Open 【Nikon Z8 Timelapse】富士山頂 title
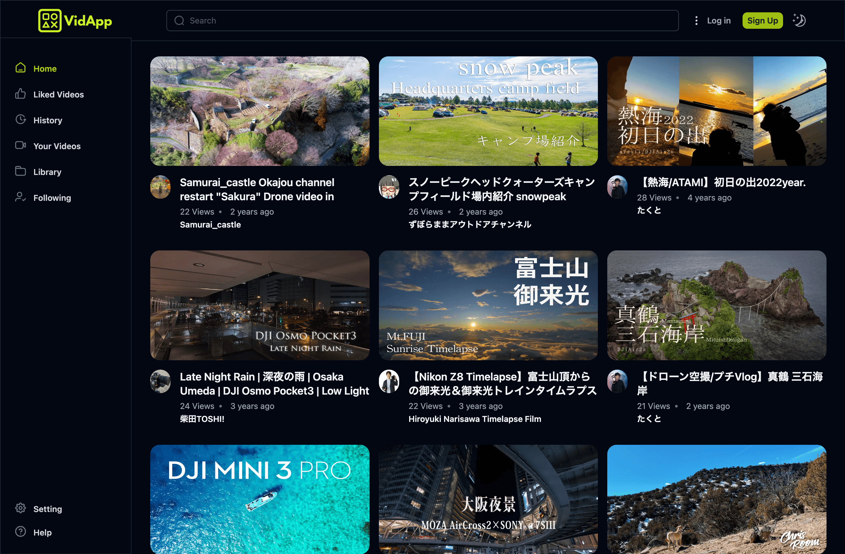This screenshot has height=554, width=845. [502, 383]
